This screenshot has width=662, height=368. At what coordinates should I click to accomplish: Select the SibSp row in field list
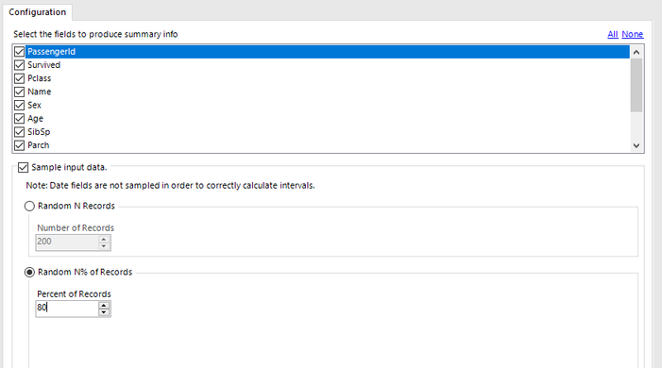[328, 132]
